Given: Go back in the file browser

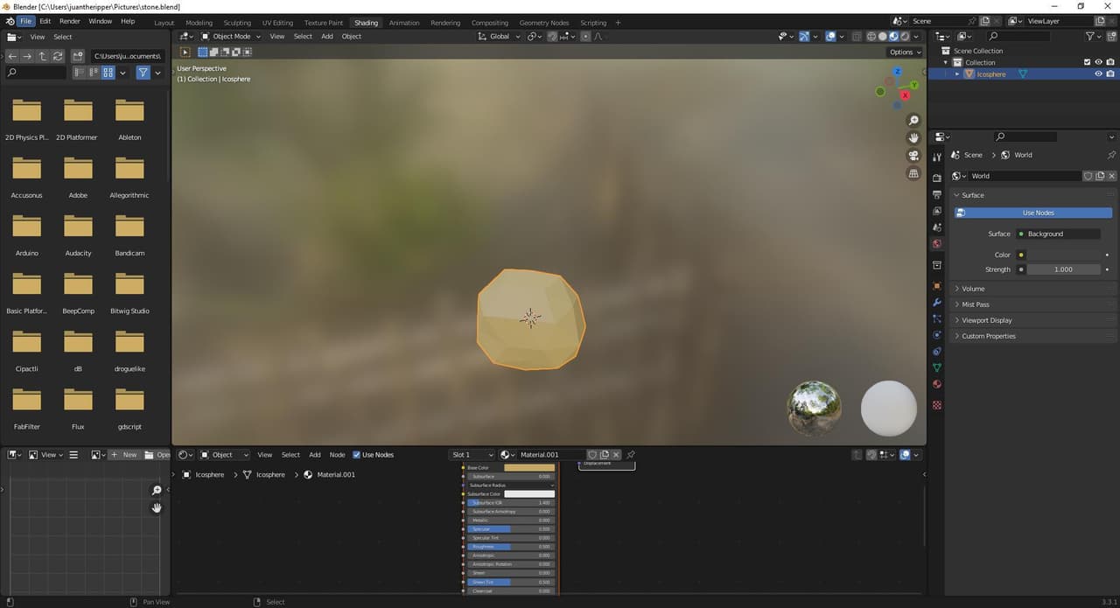Looking at the screenshot, I should coord(12,56).
